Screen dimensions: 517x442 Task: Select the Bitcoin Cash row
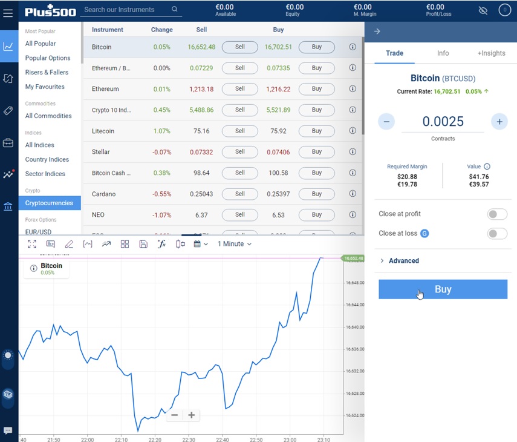[x=223, y=173]
